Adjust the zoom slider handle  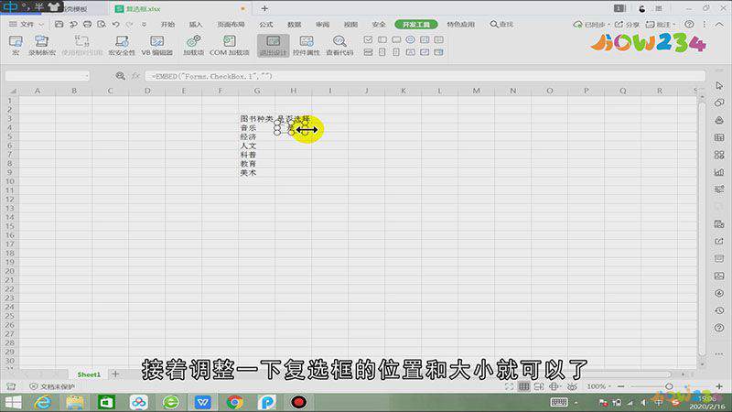pyautogui.click(x=669, y=386)
